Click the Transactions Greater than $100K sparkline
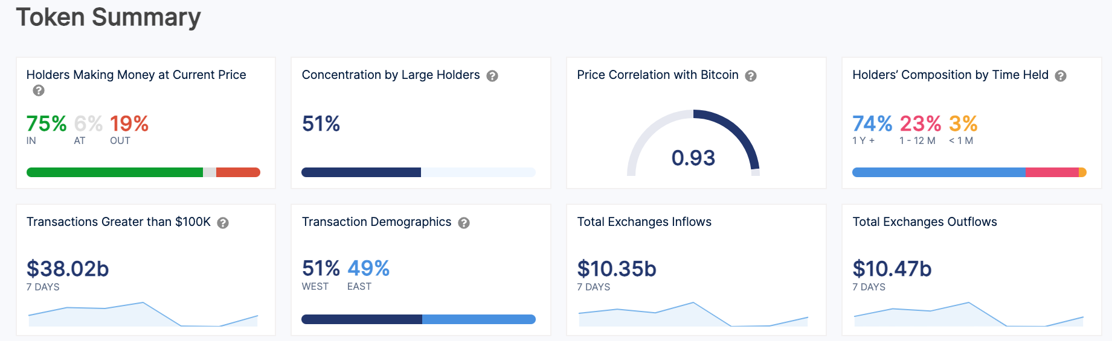This screenshot has height=341, width=1112. pyautogui.click(x=143, y=314)
